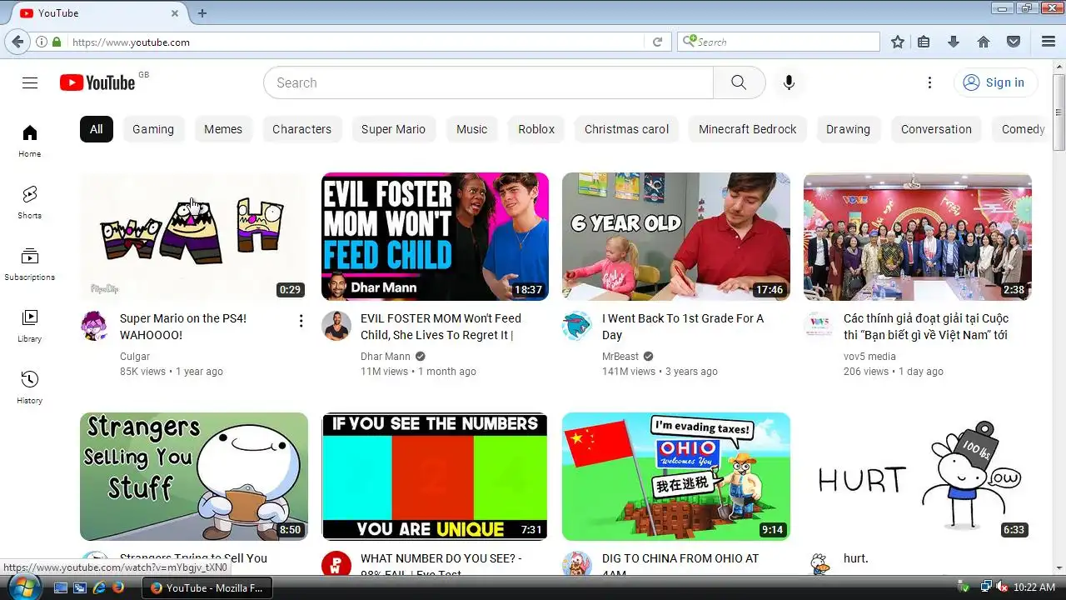Select the Memes filter chip

223,129
